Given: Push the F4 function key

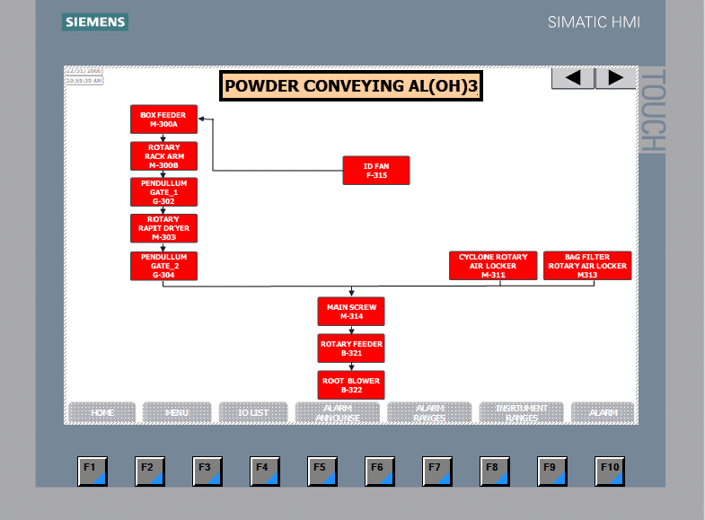Looking at the screenshot, I should (x=265, y=472).
